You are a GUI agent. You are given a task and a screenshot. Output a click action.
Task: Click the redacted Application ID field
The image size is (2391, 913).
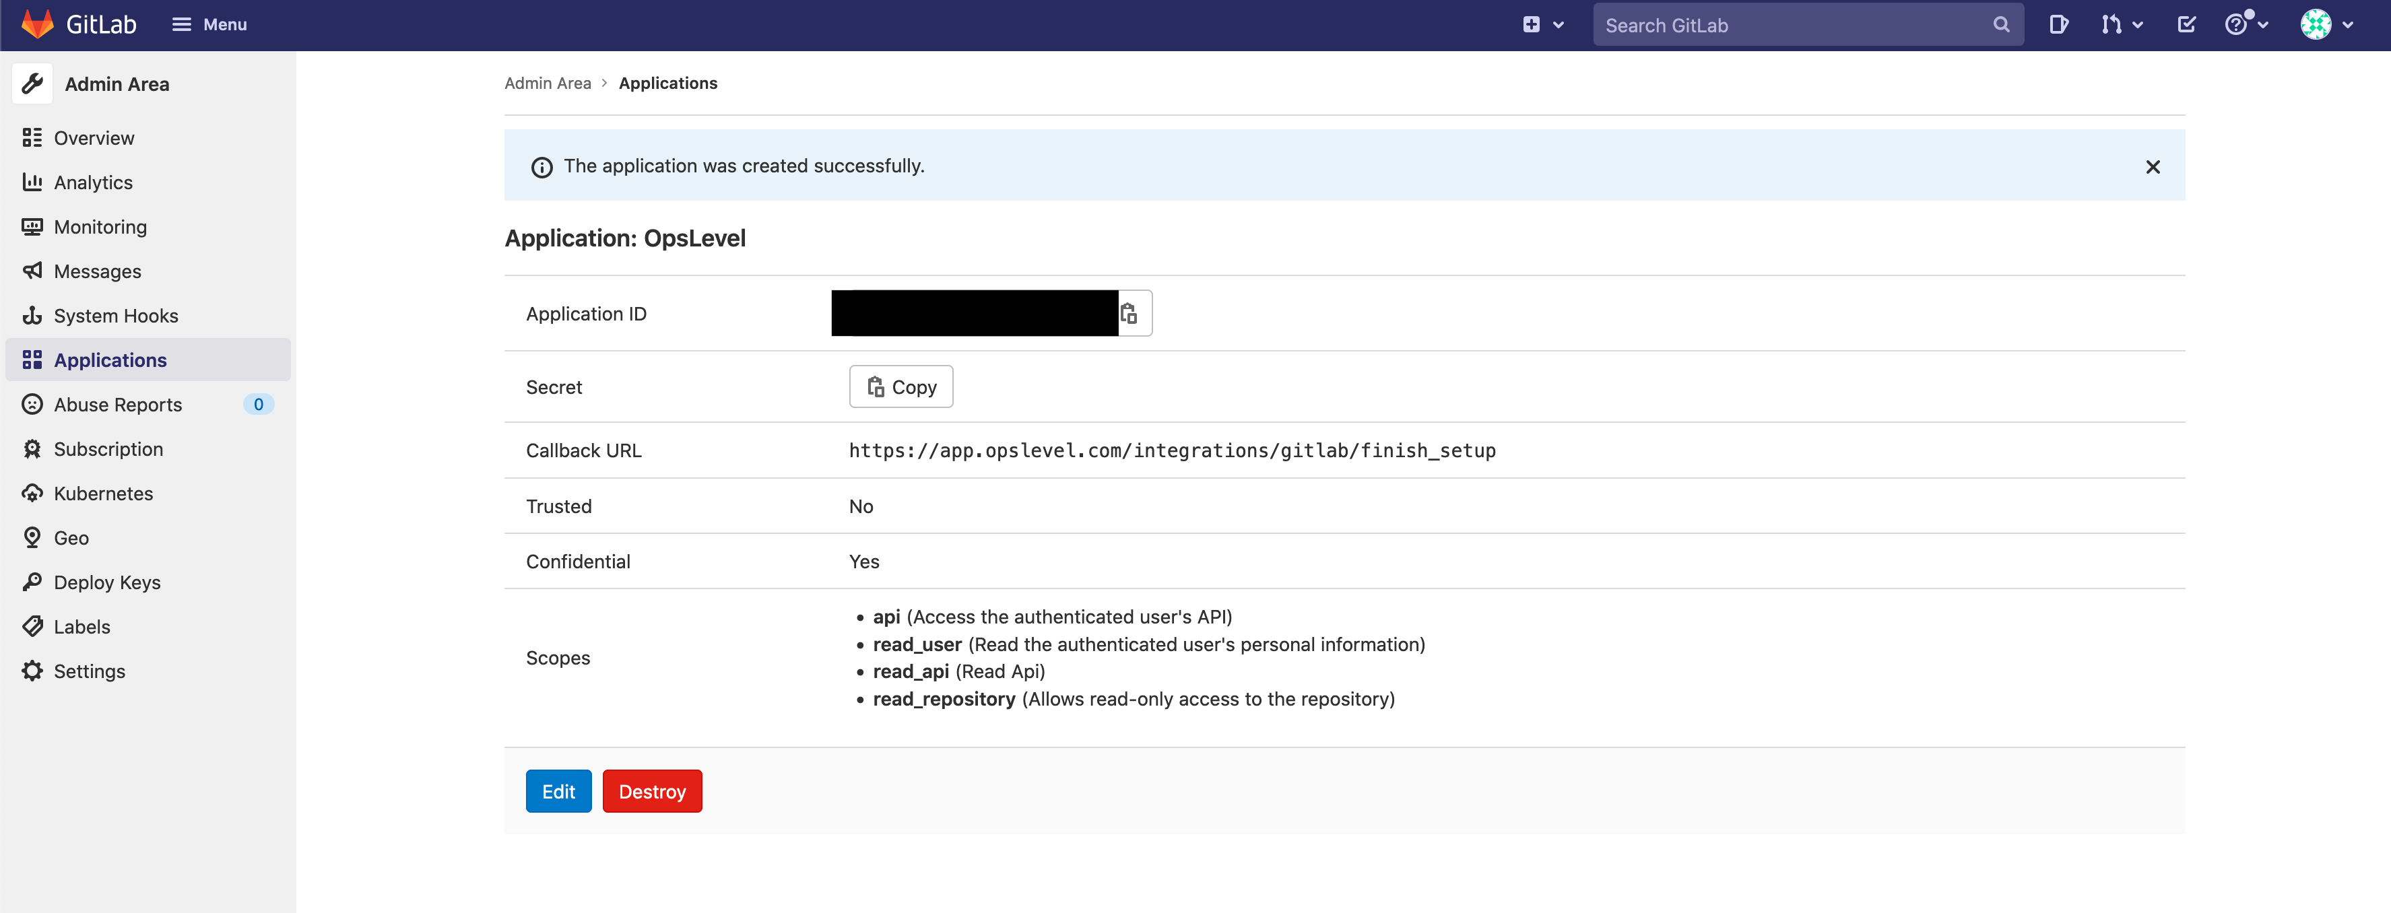pyautogui.click(x=975, y=312)
